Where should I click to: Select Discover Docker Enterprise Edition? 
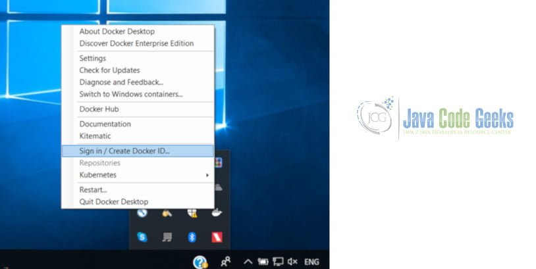(x=138, y=43)
